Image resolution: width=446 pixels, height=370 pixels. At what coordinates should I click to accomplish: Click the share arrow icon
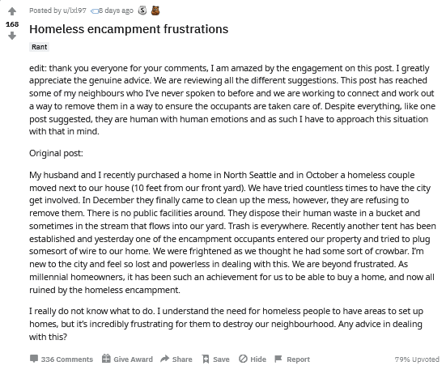(164, 359)
